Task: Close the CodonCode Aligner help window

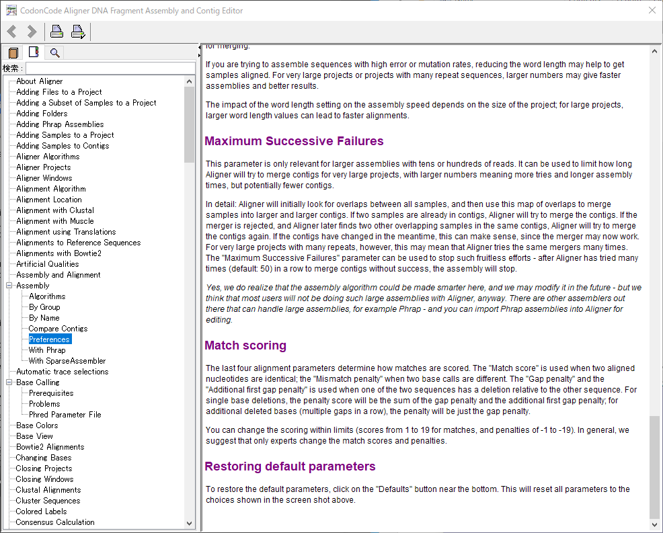Action: 652,10
